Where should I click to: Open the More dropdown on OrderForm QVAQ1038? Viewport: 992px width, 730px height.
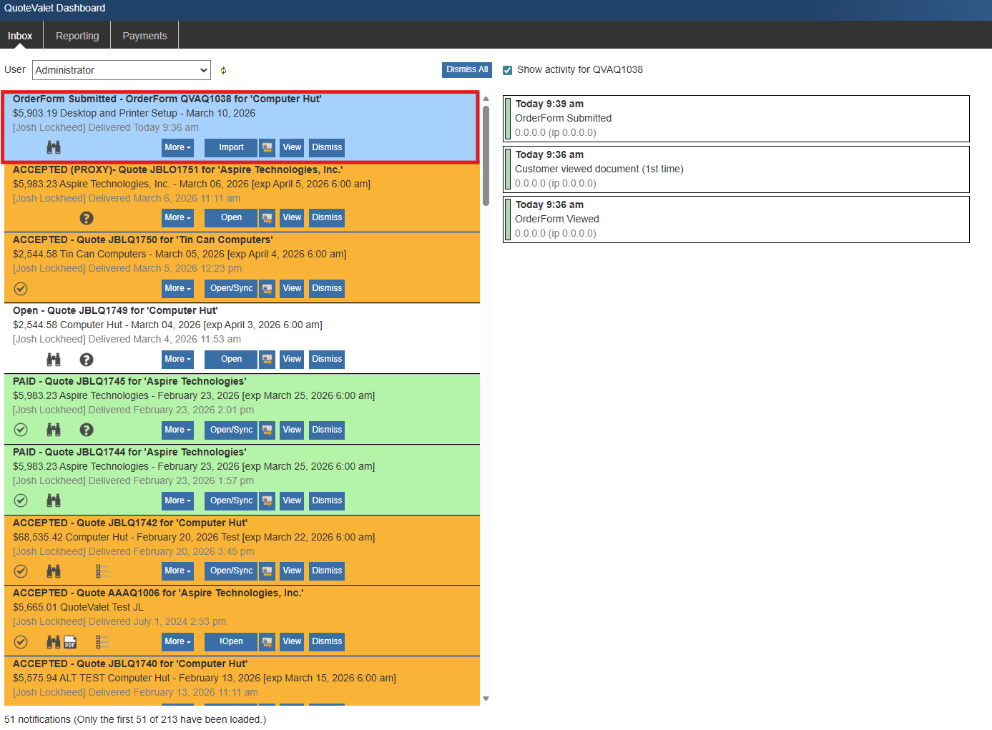coord(177,147)
